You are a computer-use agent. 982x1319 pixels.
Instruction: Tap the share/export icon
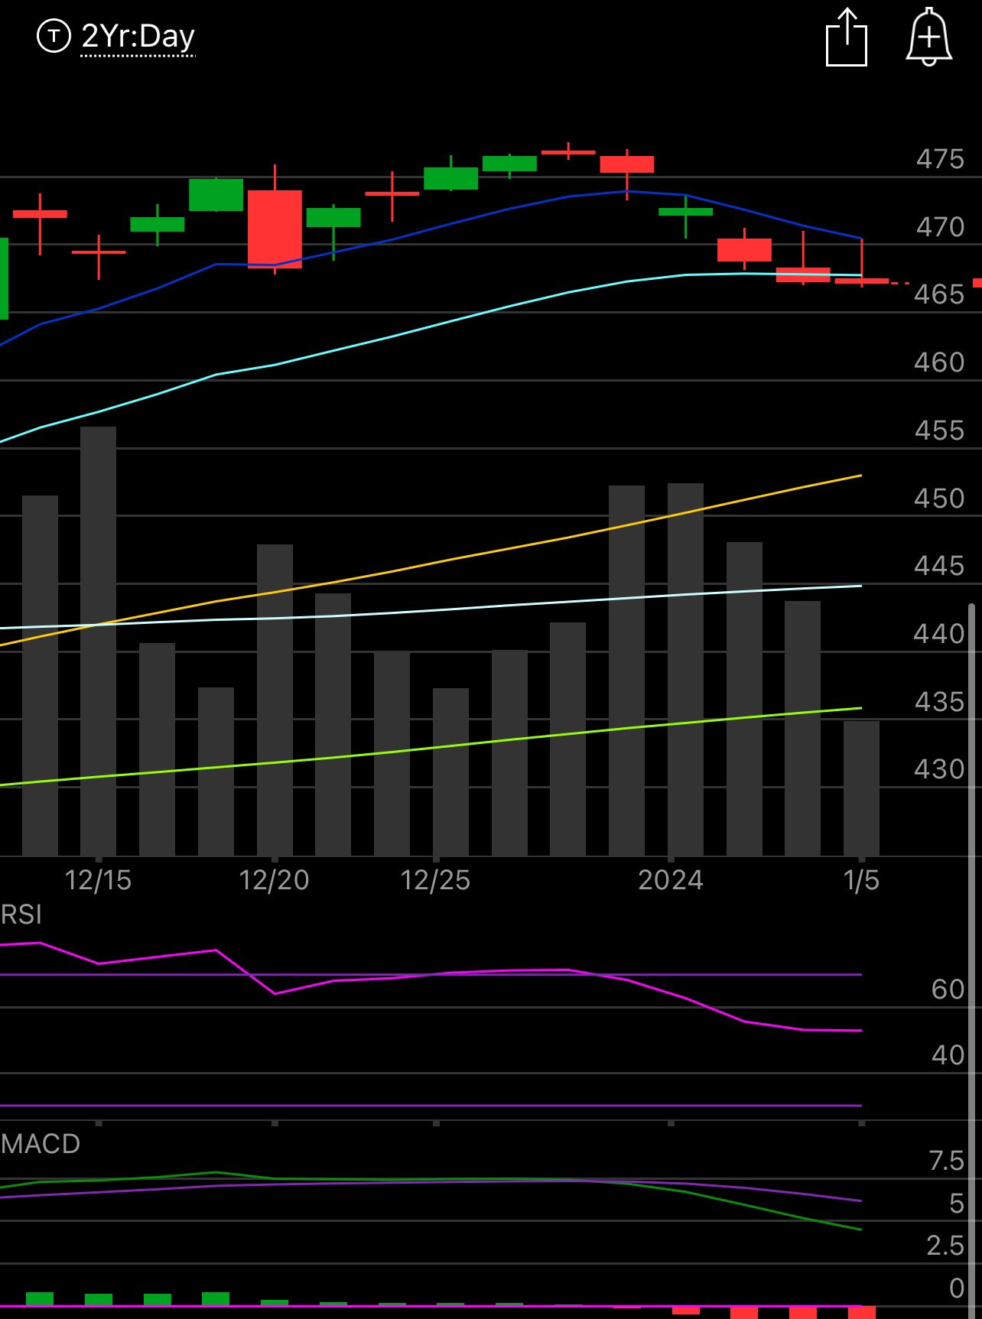847,37
